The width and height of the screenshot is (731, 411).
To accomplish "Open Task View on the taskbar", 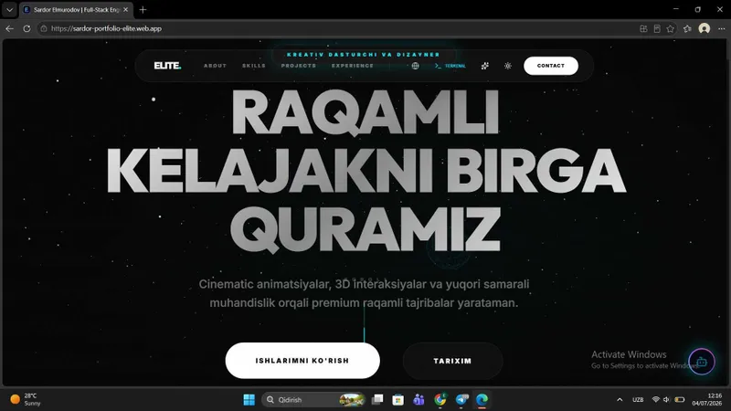I will tap(377, 399).
